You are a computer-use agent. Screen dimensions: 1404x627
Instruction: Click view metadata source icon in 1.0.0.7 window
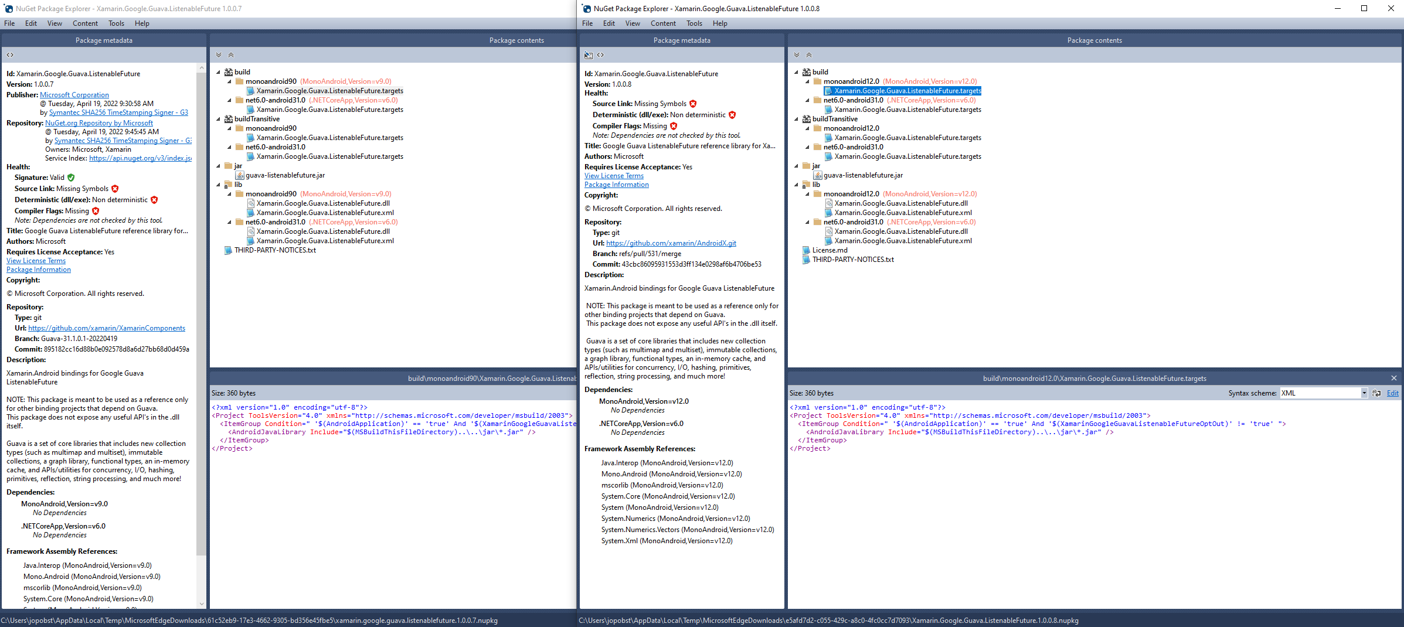coord(10,55)
